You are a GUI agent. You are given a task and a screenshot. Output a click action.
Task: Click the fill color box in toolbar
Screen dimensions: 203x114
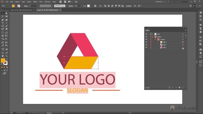(3, 60)
